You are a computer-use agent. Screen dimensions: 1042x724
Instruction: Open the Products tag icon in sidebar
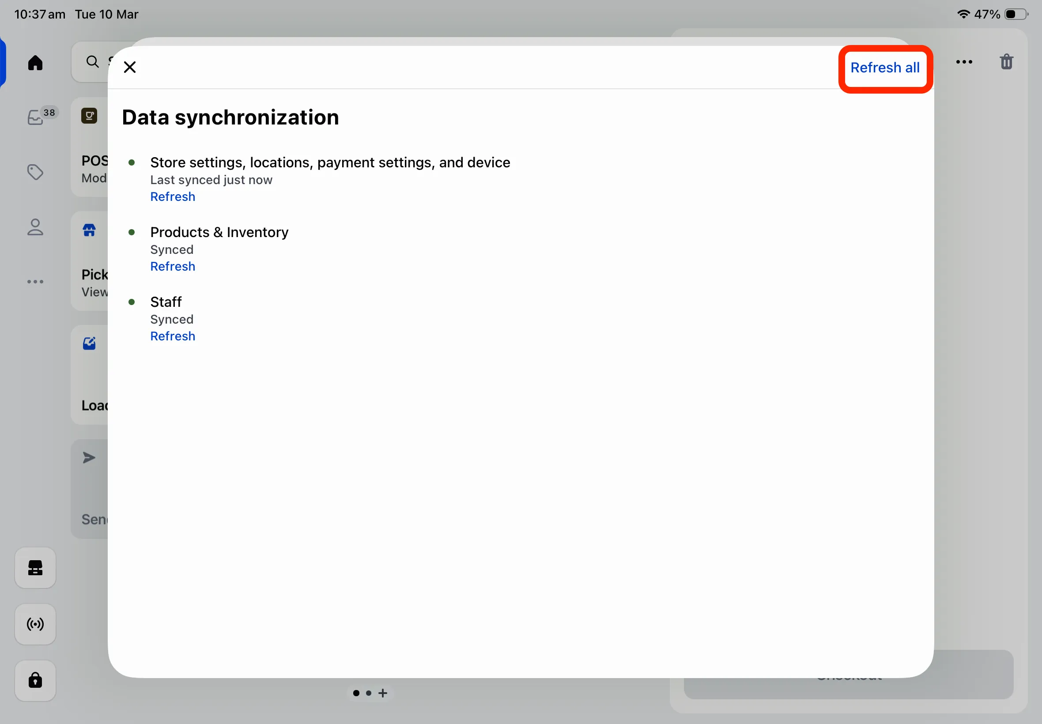[x=35, y=172]
